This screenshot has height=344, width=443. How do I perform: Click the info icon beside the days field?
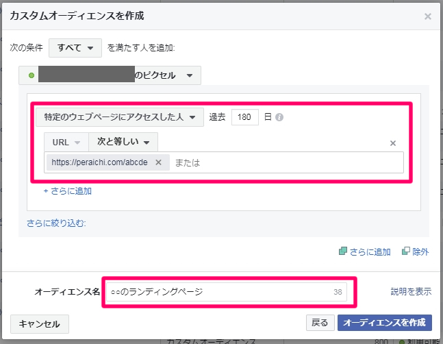click(279, 117)
